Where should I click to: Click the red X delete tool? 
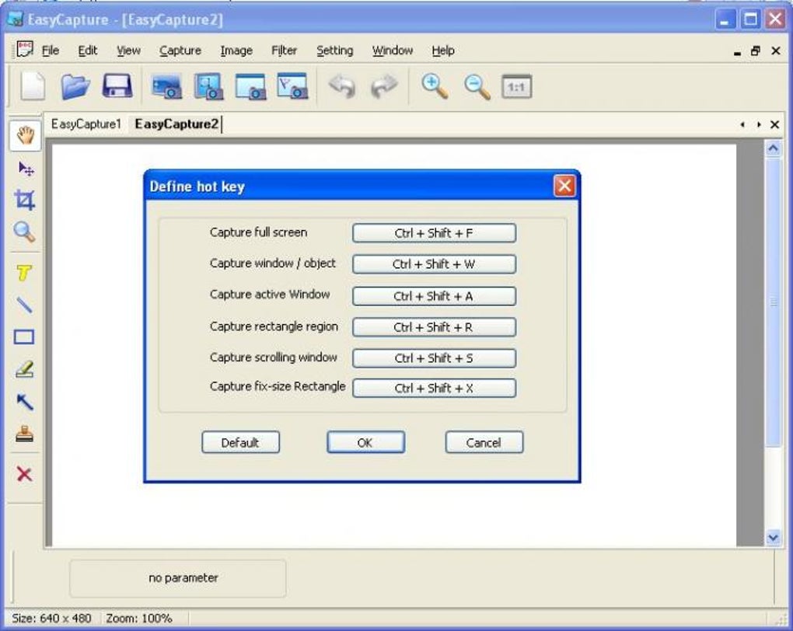tap(24, 474)
